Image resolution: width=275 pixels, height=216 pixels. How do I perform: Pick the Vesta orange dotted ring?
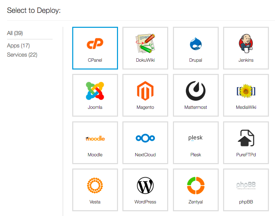coord(95,185)
